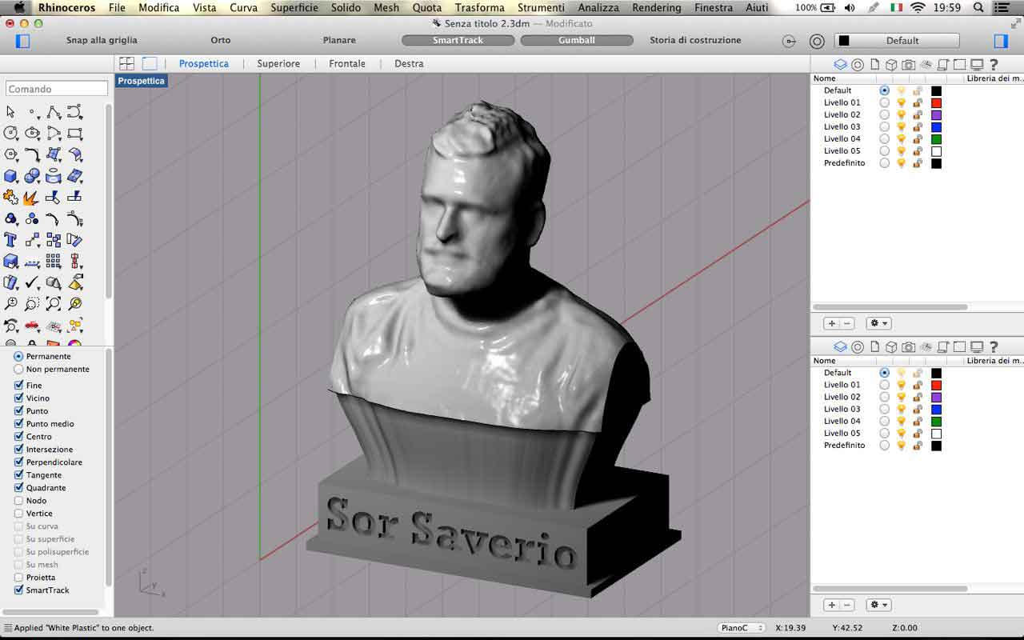This screenshot has height=640, width=1024.
Task: Click red color swatch of Livello 01 upper list
Action: pos(936,102)
